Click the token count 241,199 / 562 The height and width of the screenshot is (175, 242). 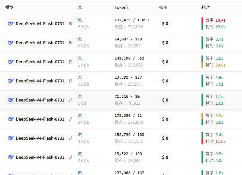(129, 58)
